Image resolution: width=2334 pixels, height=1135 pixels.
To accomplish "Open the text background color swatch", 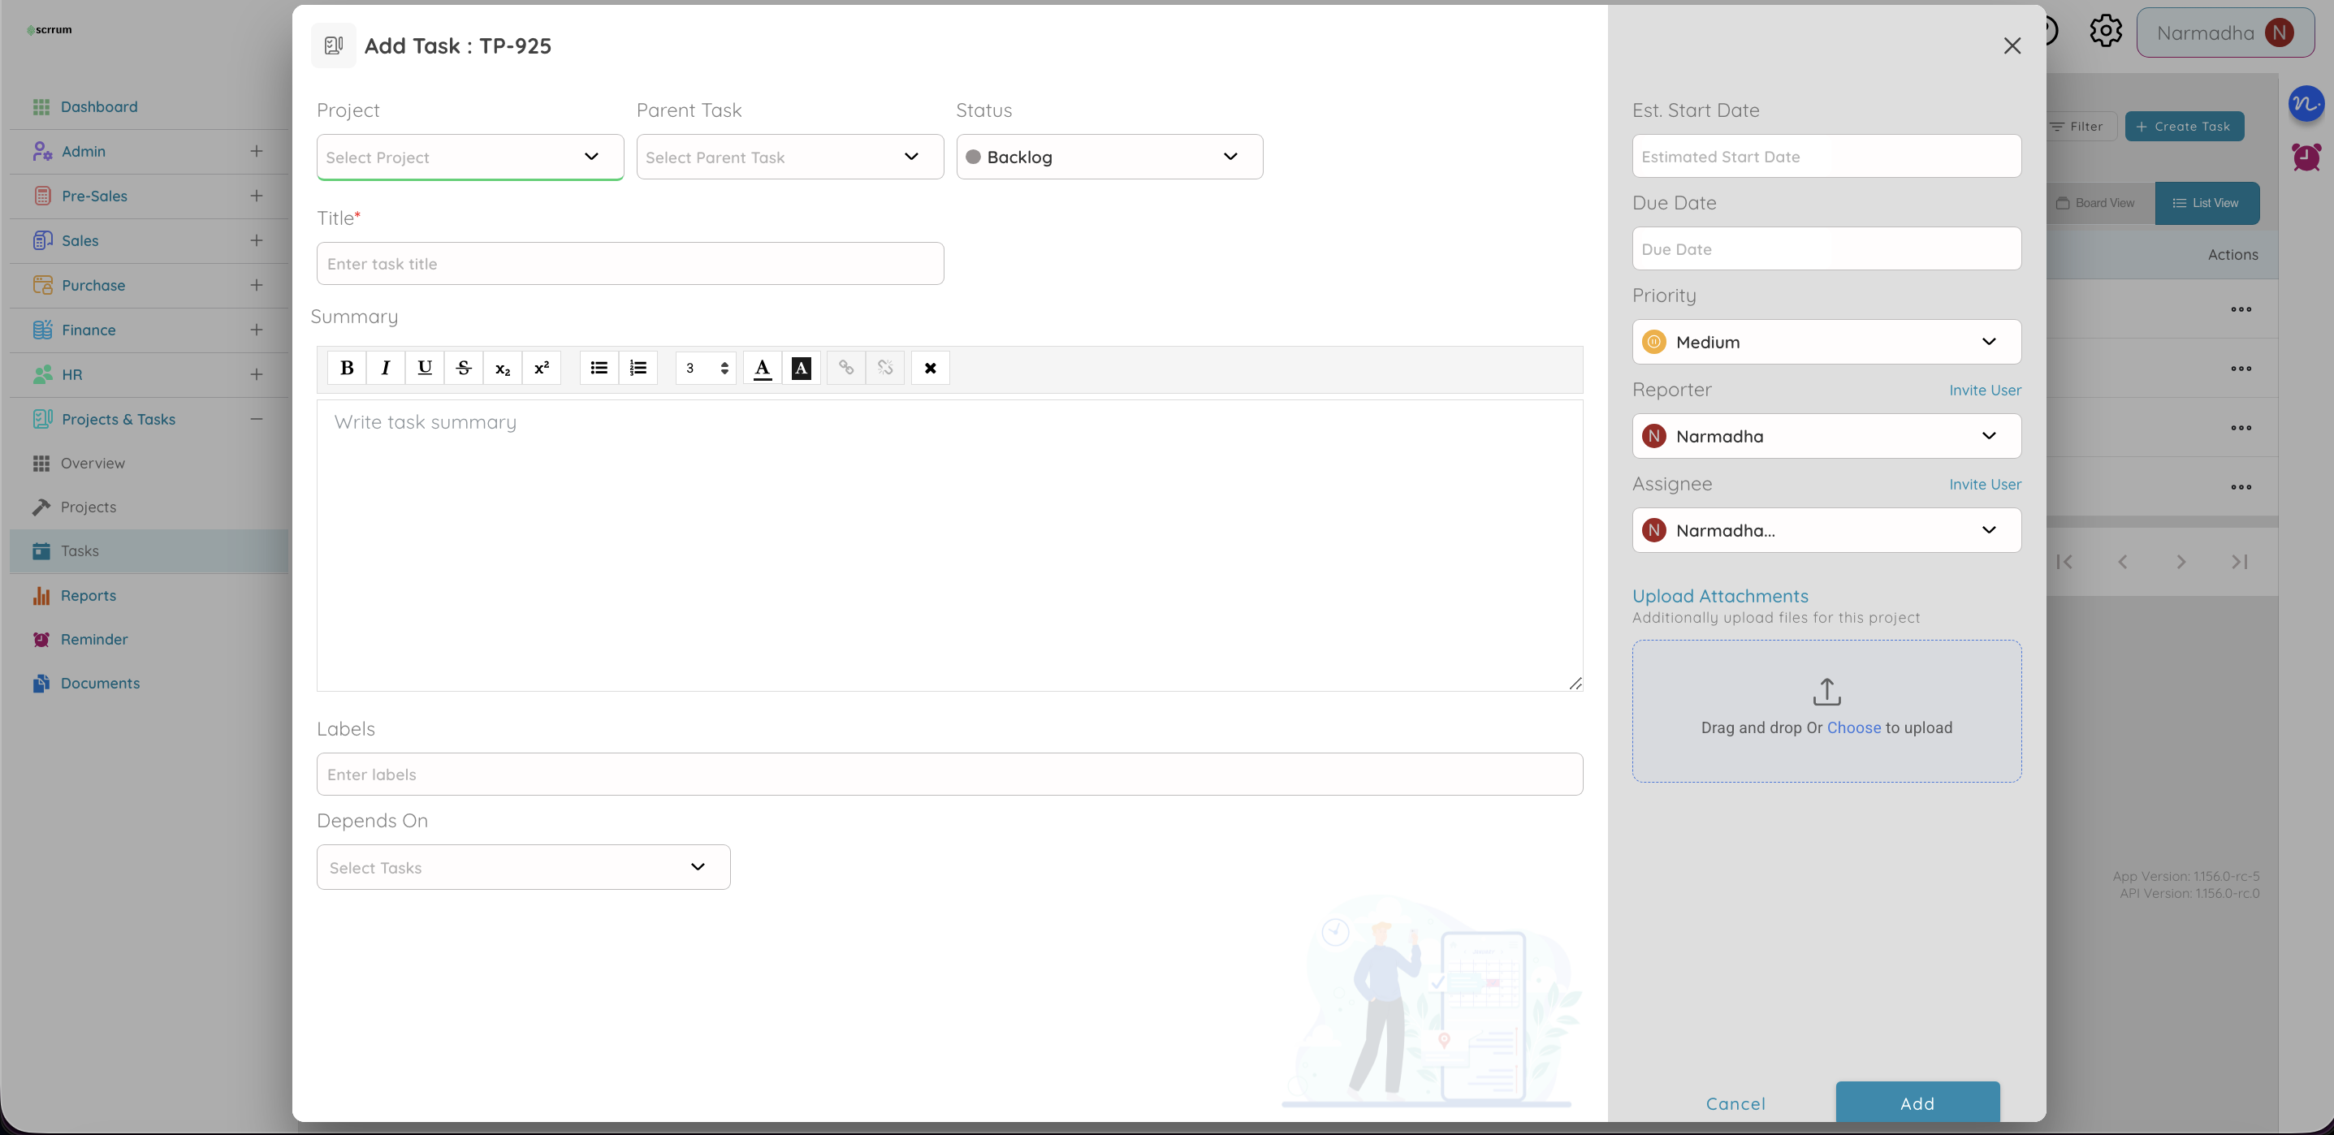I will tap(802, 368).
